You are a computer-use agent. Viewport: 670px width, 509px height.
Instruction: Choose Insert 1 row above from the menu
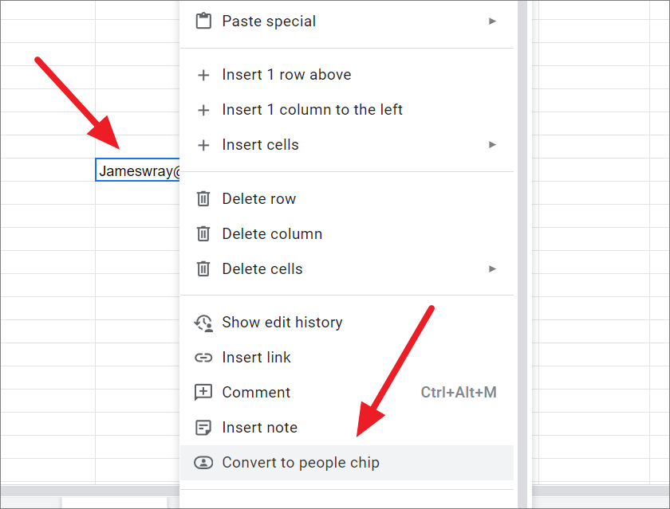286,74
